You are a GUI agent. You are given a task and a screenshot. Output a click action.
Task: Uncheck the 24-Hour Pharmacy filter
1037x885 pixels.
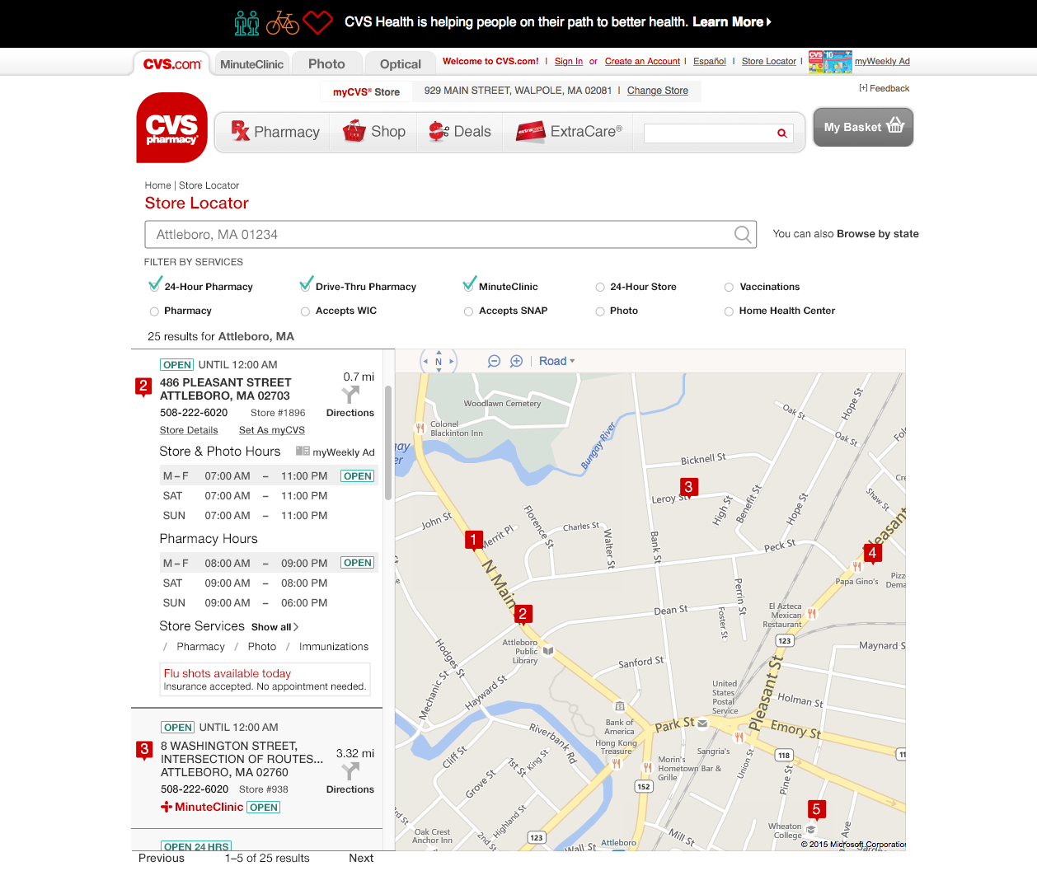point(154,285)
